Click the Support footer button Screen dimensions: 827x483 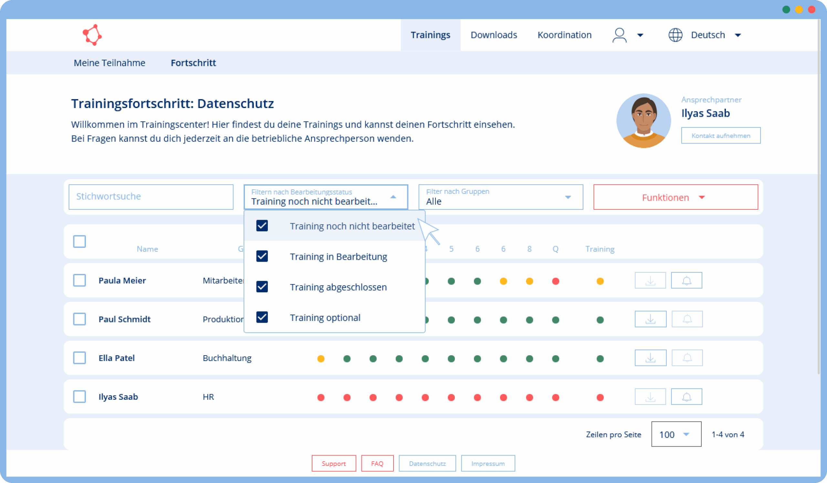click(333, 463)
